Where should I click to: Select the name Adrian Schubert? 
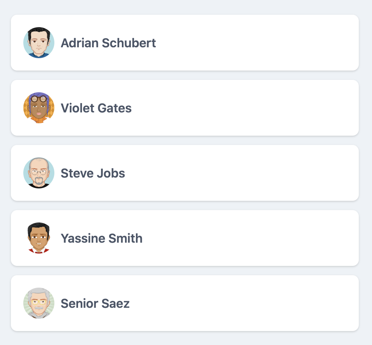click(108, 43)
